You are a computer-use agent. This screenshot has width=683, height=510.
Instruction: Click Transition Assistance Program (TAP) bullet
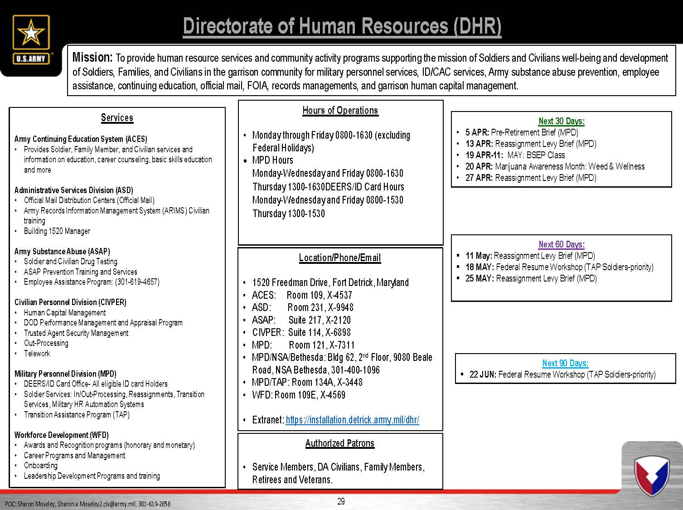[x=77, y=414]
